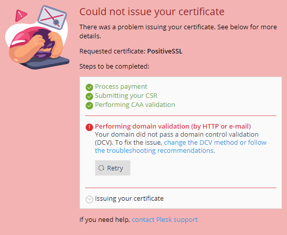This screenshot has height=235, width=287.
Task: Click the Issuing your certificate step label
Action: pyautogui.click(x=129, y=199)
